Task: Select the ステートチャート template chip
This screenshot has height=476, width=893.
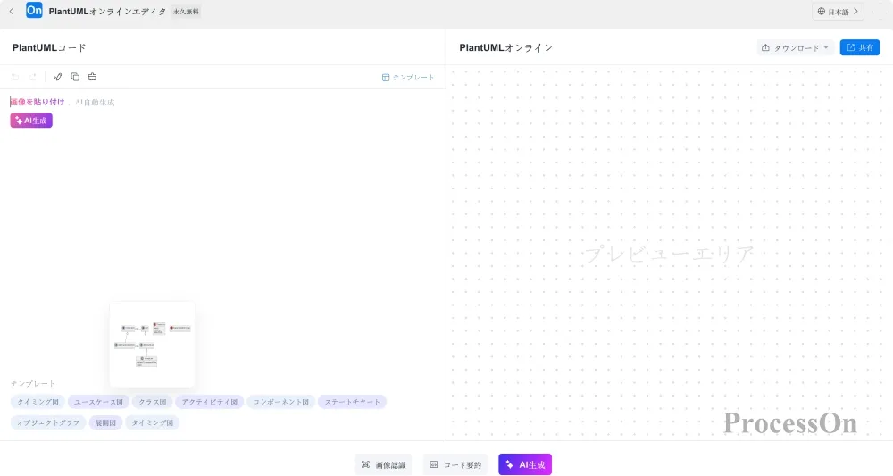Action: 353,402
